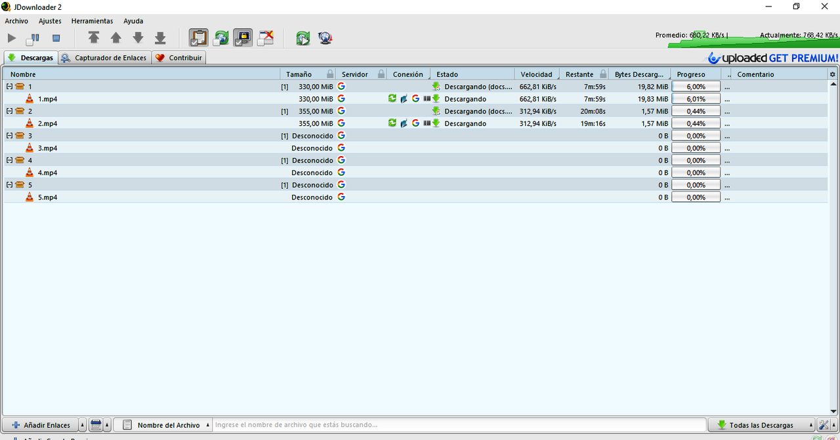Move selected download to the top
The width and height of the screenshot is (840, 440).
pyautogui.click(x=94, y=38)
